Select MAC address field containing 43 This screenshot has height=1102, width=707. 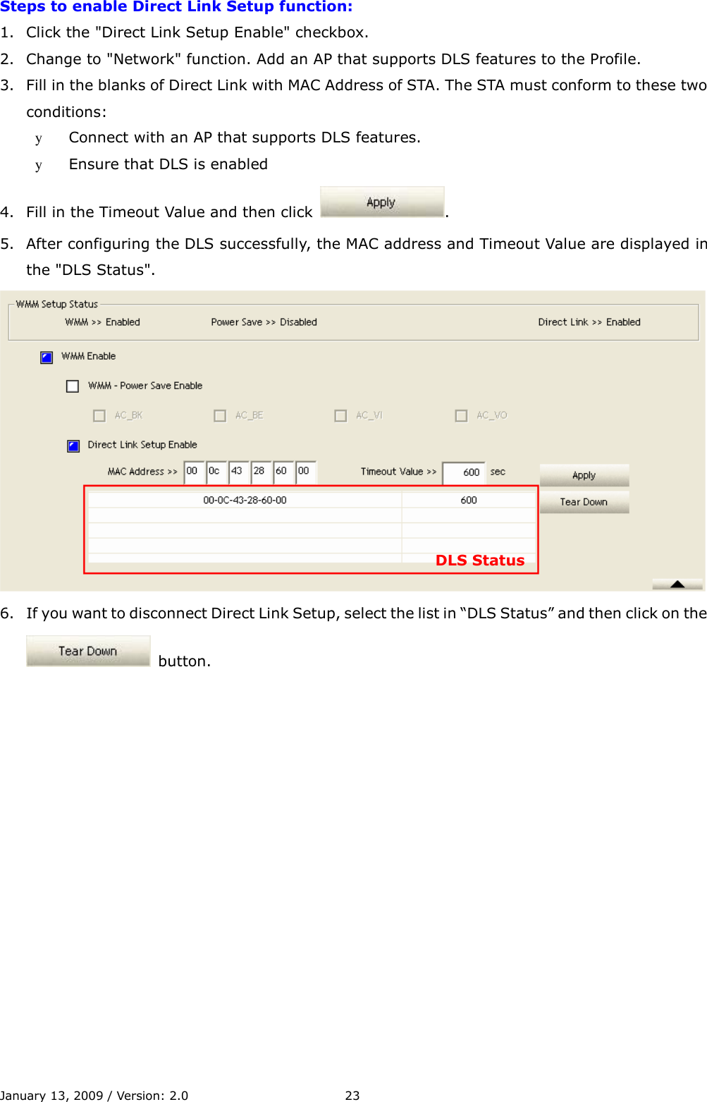click(239, 472)
